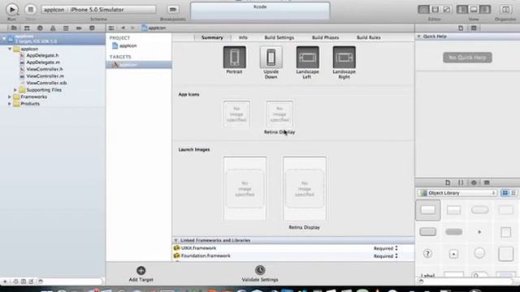
Task: Expand the Products folder
Action: 10,104
